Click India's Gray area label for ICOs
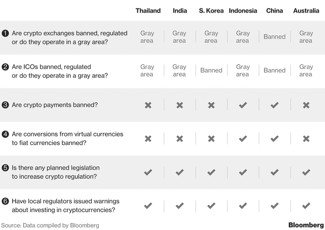Screen dimensions: 325x230 tap(179, 71)
